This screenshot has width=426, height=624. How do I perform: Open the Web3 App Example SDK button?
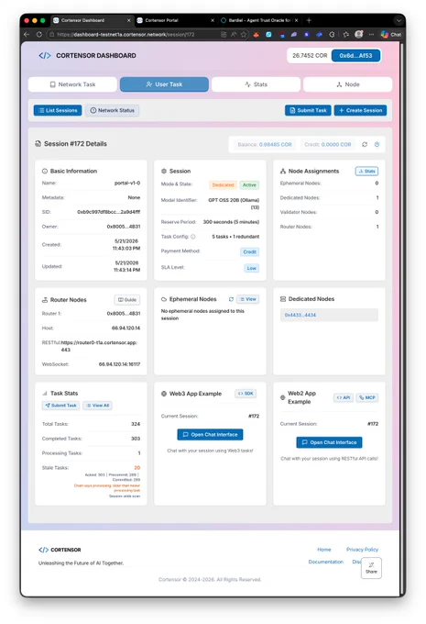pos(246,394)
